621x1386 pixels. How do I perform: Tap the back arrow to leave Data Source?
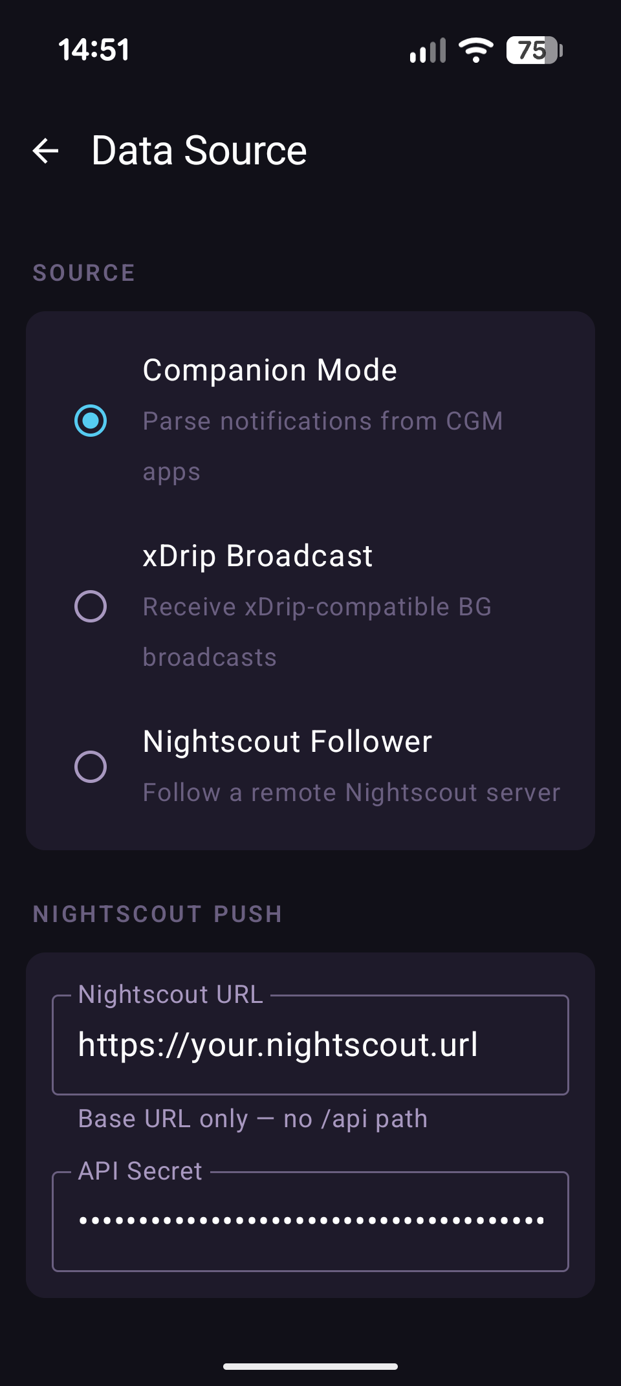pos(45,150)
